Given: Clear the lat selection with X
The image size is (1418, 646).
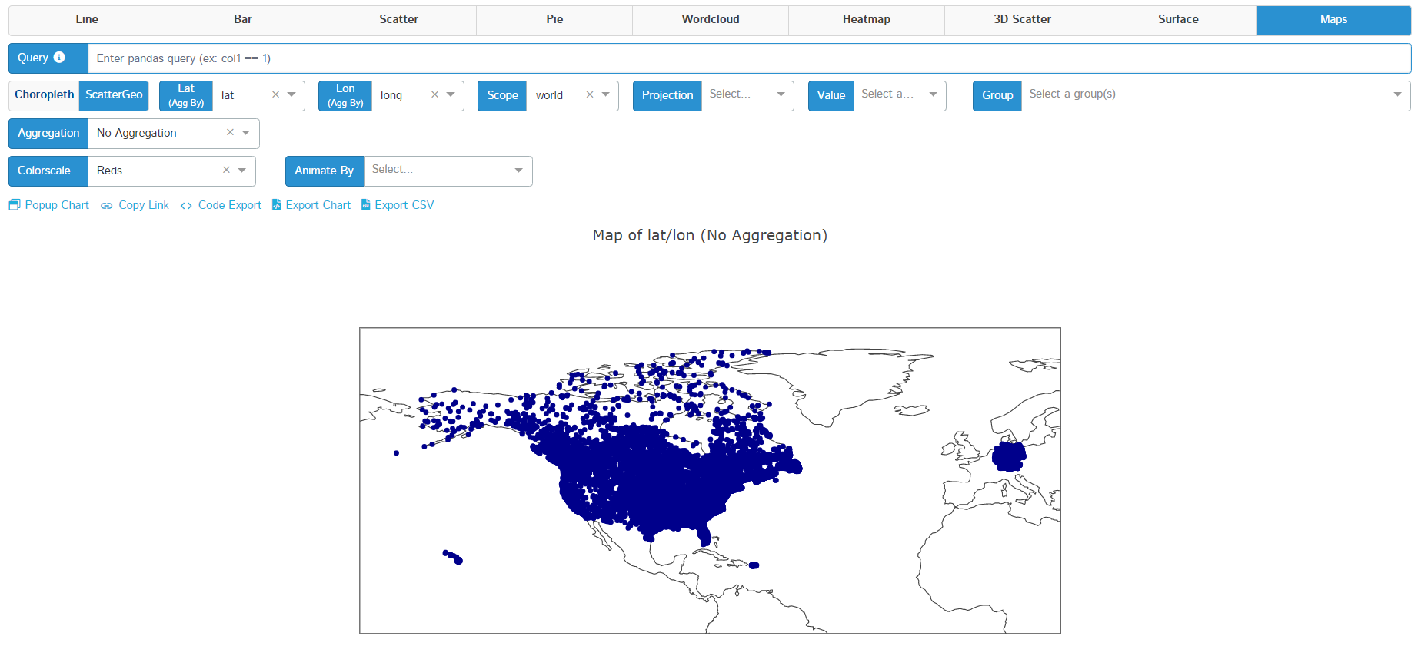Looking at the screenshot, I should [275, 95].
